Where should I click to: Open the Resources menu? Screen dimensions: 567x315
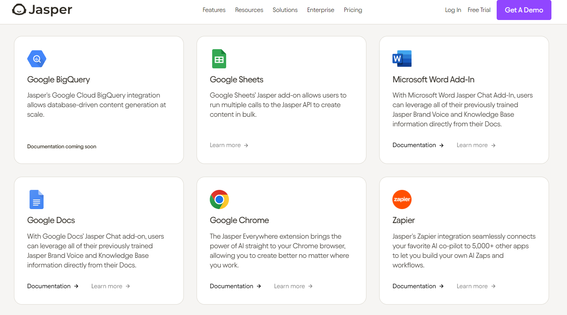pos(249,10)
